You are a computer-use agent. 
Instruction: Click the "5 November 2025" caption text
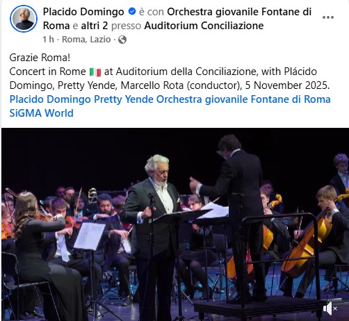[x=287, y=85]
